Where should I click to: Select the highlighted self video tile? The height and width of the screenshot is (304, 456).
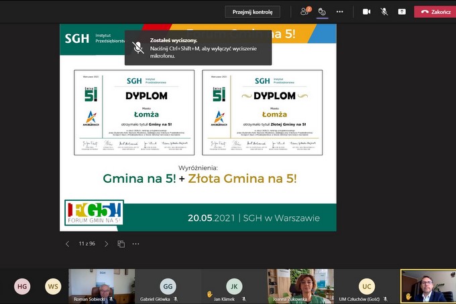[429, 287]
